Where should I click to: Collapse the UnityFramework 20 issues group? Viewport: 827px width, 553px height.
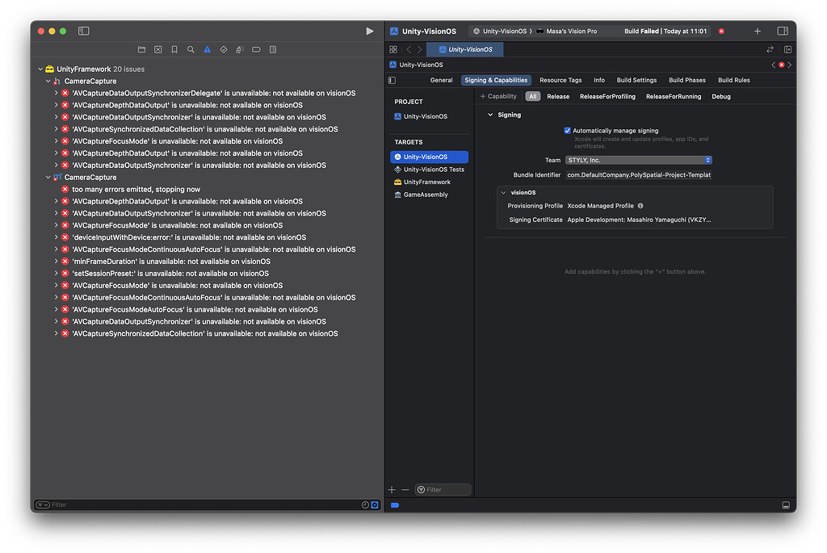40,69
